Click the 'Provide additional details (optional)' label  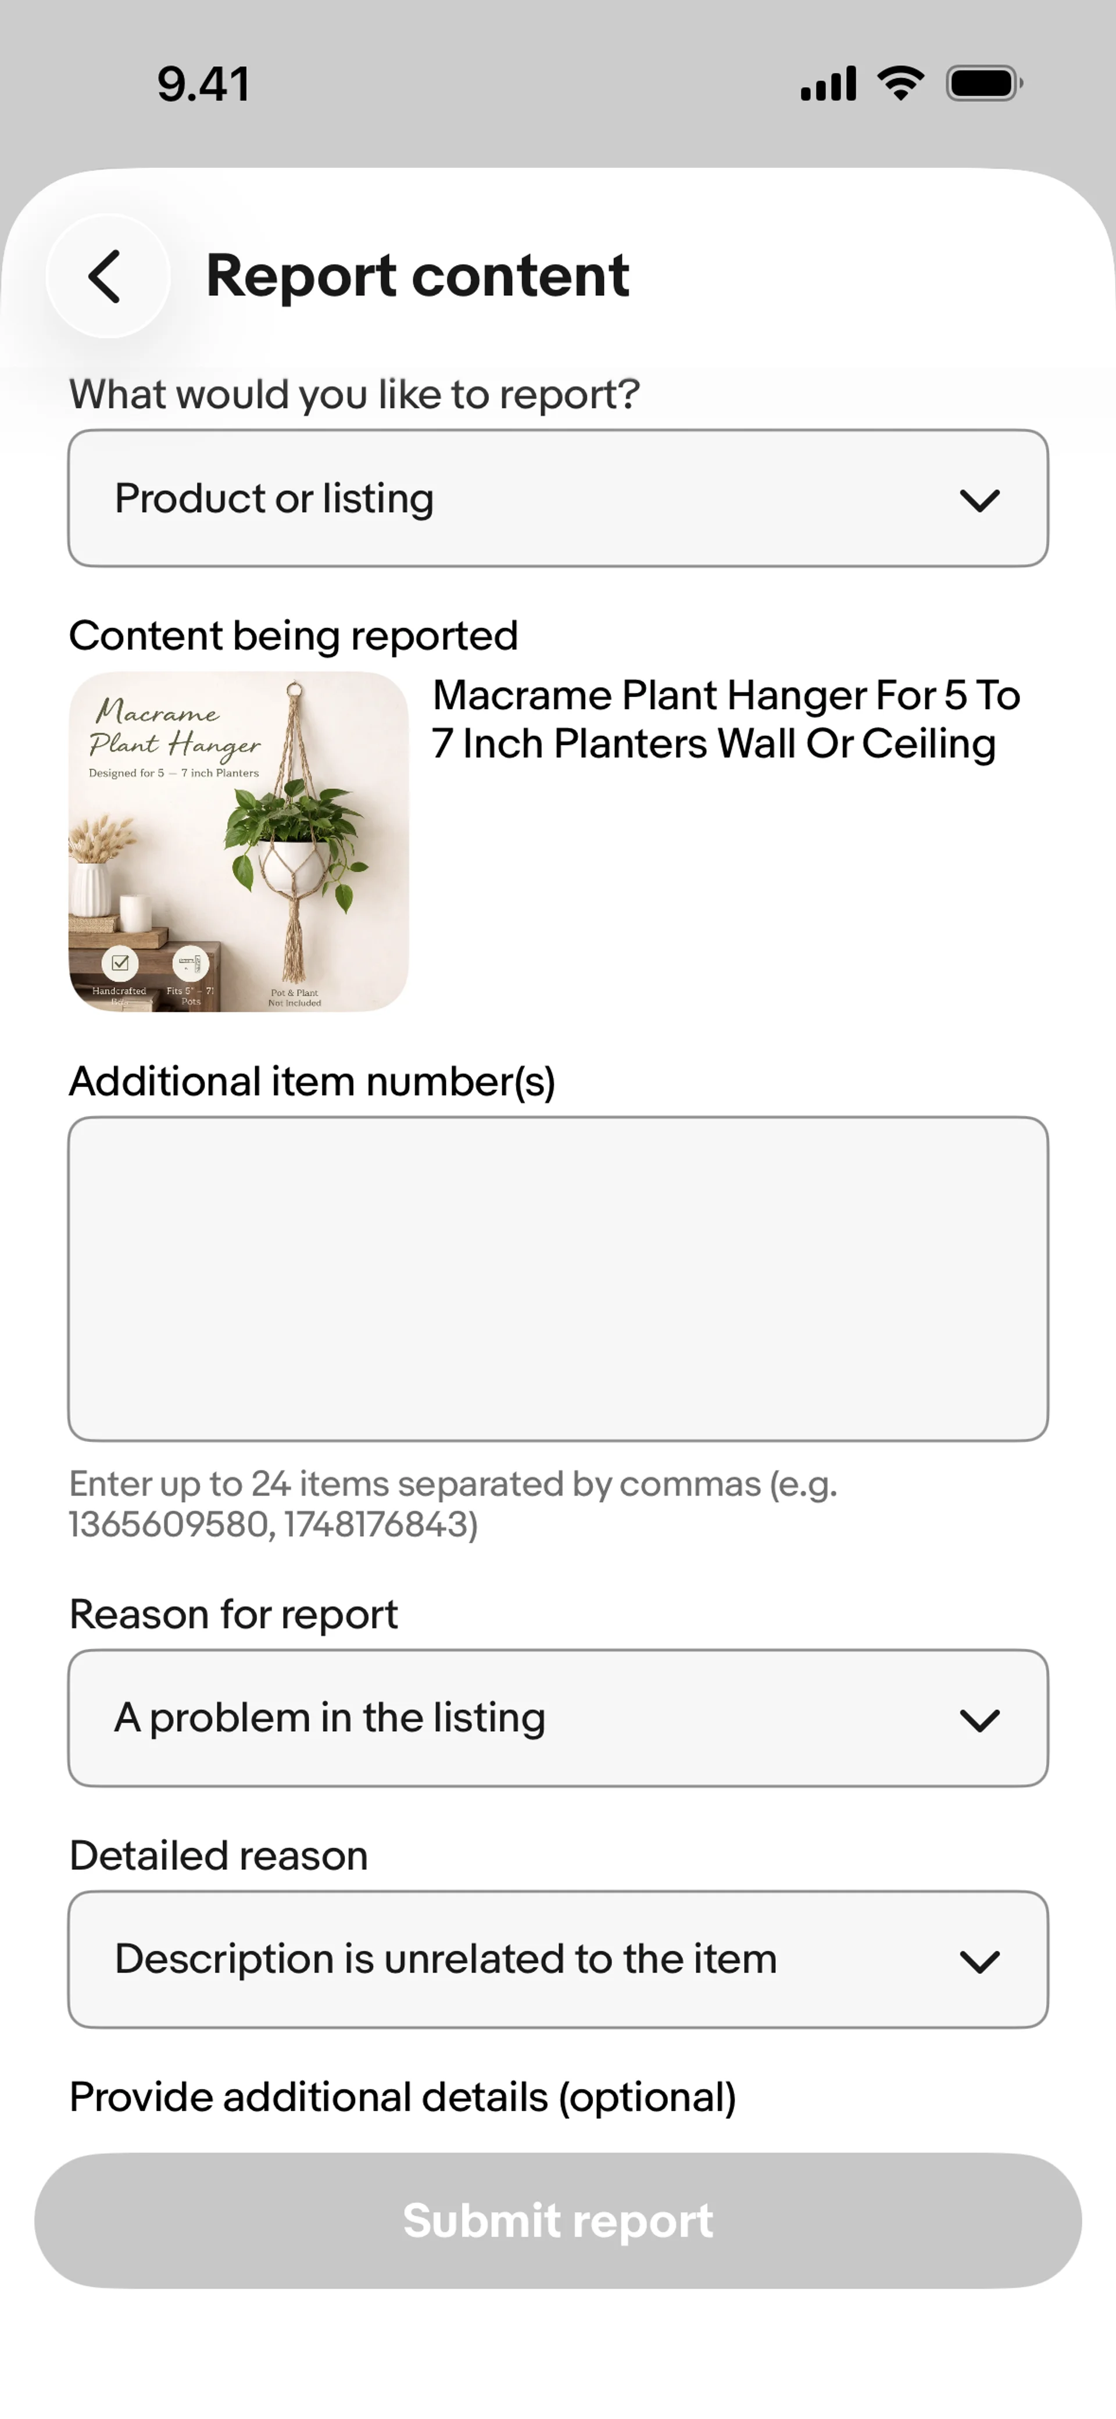(x=402, y=2097)
